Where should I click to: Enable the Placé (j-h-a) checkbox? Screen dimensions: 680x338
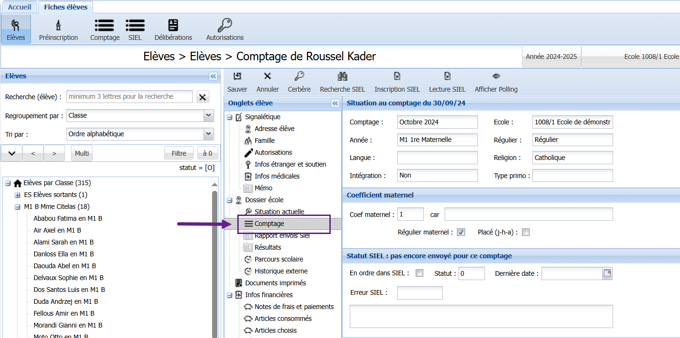(x=525, y=233)
